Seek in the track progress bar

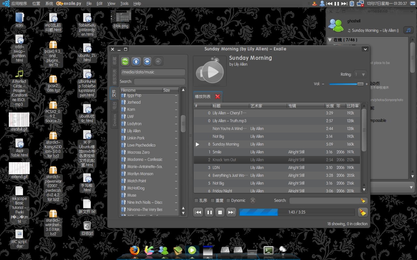coord(297,212)
